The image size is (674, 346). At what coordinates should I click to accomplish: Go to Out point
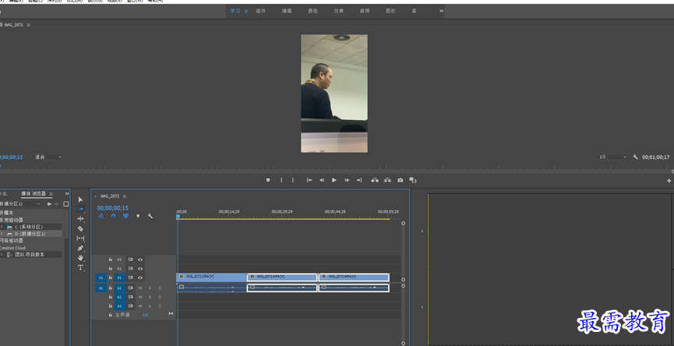(x=359, y=180)
